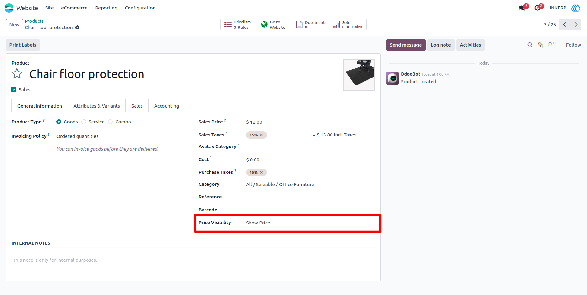Open the Configuration menu
The height and width of the screenshot is (295, 587).
[x=140, y=8]
